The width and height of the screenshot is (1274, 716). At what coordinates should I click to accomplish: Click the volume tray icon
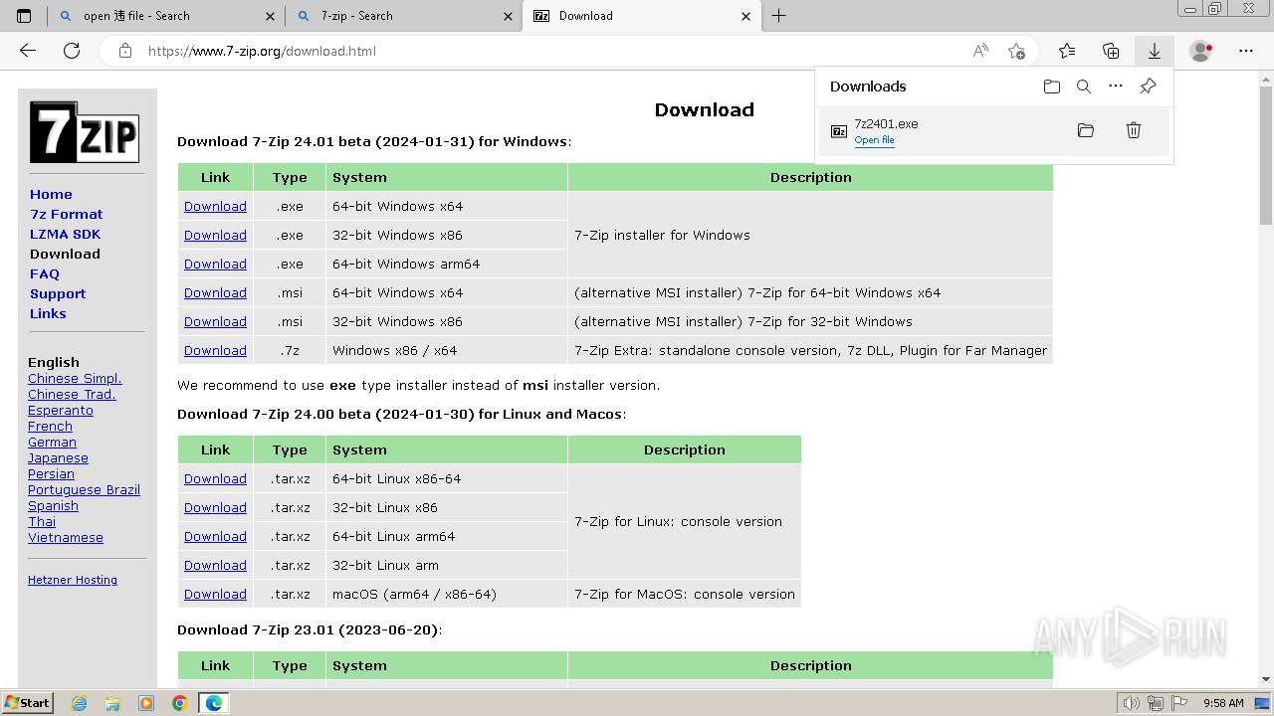click(x=1131, y=703)
